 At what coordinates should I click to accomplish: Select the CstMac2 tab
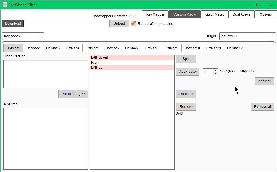click(33, 48)
